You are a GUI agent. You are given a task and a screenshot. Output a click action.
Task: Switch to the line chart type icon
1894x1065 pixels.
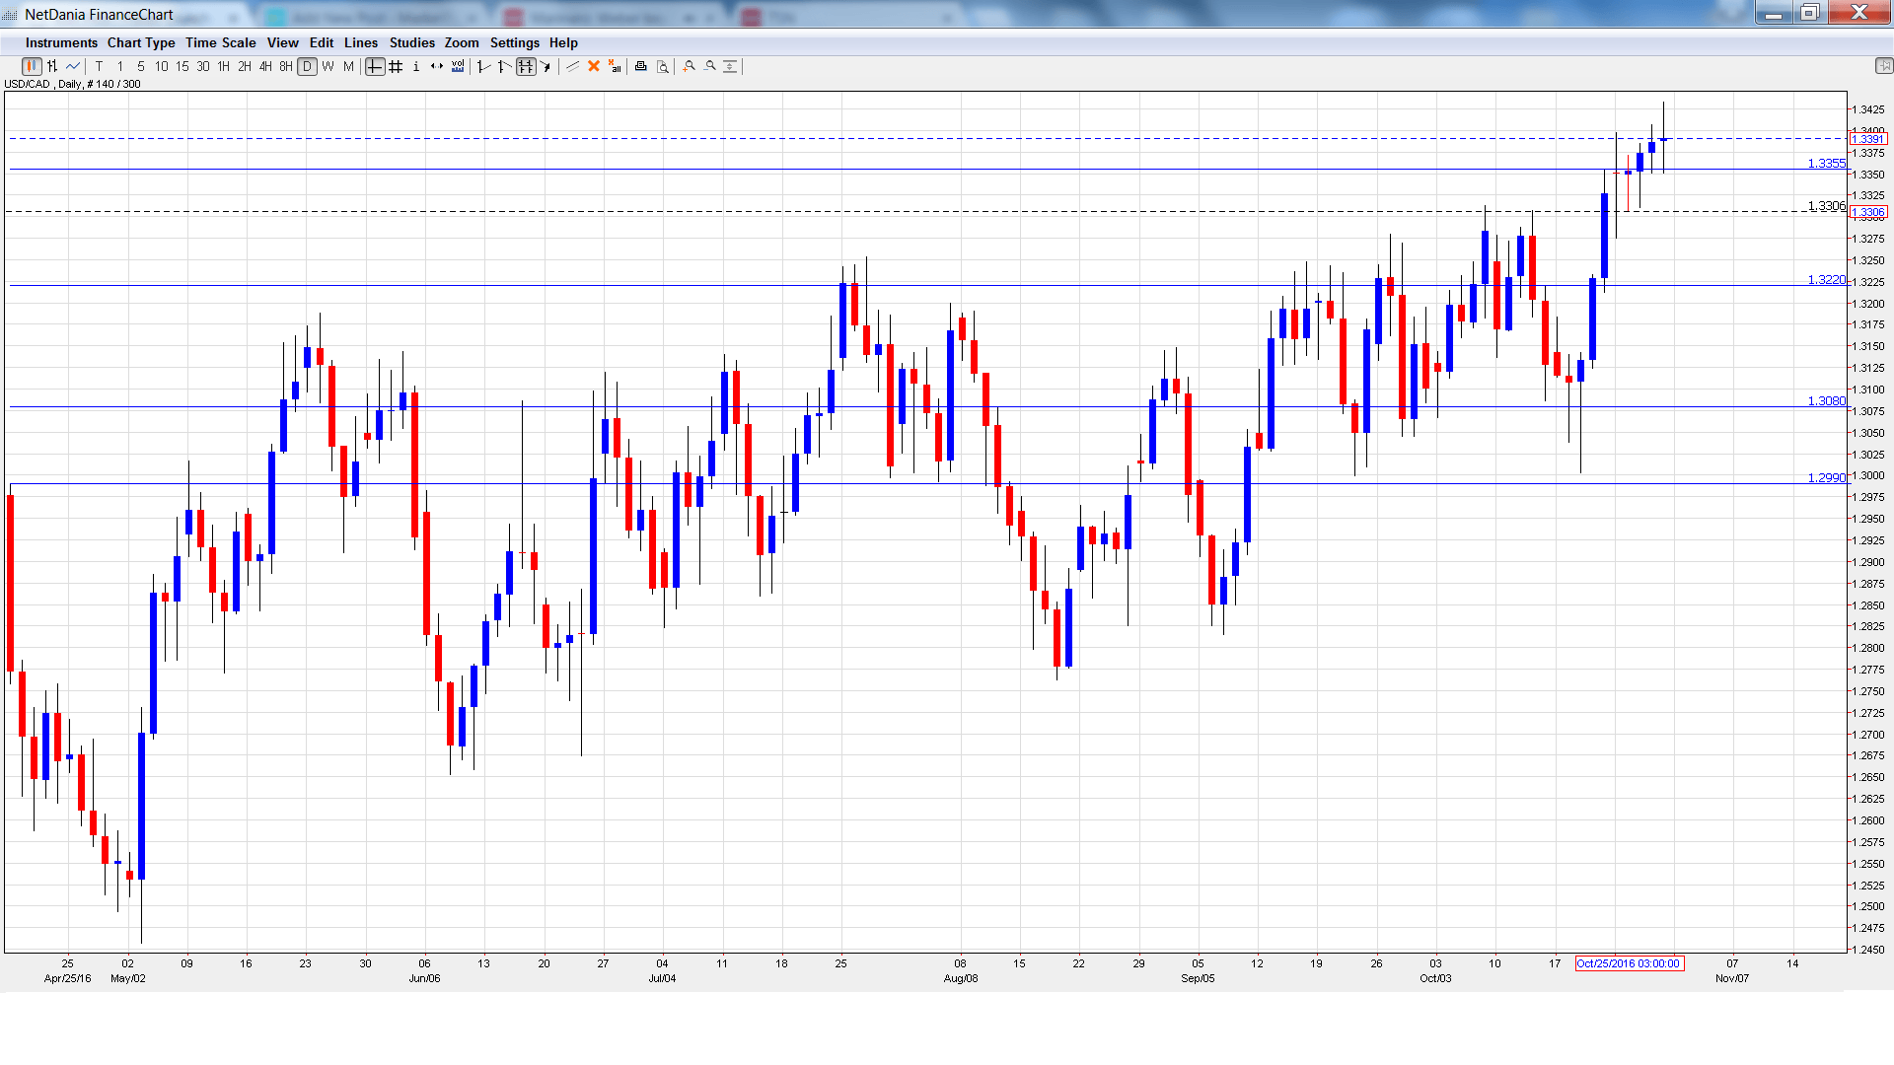(x=73, y=66)
